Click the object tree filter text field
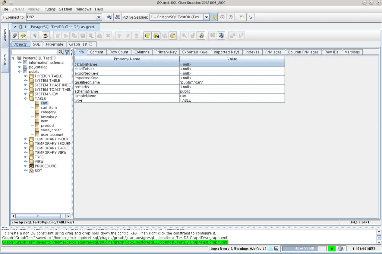 pyautogui.click(x=34, y=52)
